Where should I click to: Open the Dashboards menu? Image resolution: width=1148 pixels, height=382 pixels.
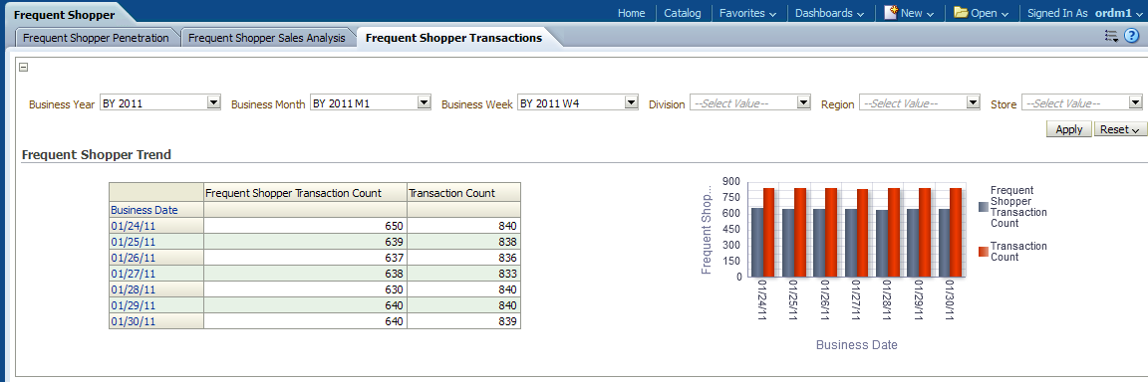[x=829, y=13]
